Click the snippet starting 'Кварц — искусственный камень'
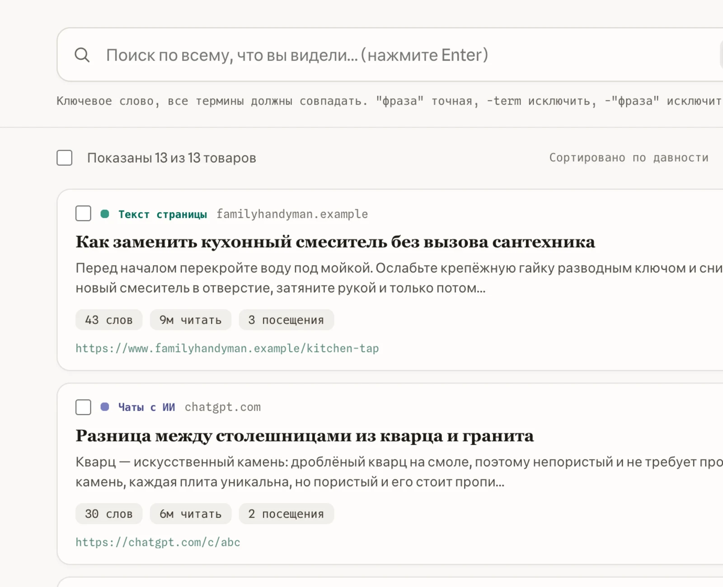This screenshot has height=587, width=723. (399, 472)
